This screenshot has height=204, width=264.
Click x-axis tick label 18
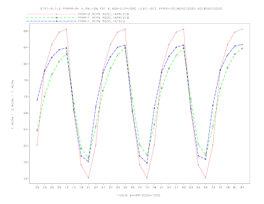(x=81, y=187)
